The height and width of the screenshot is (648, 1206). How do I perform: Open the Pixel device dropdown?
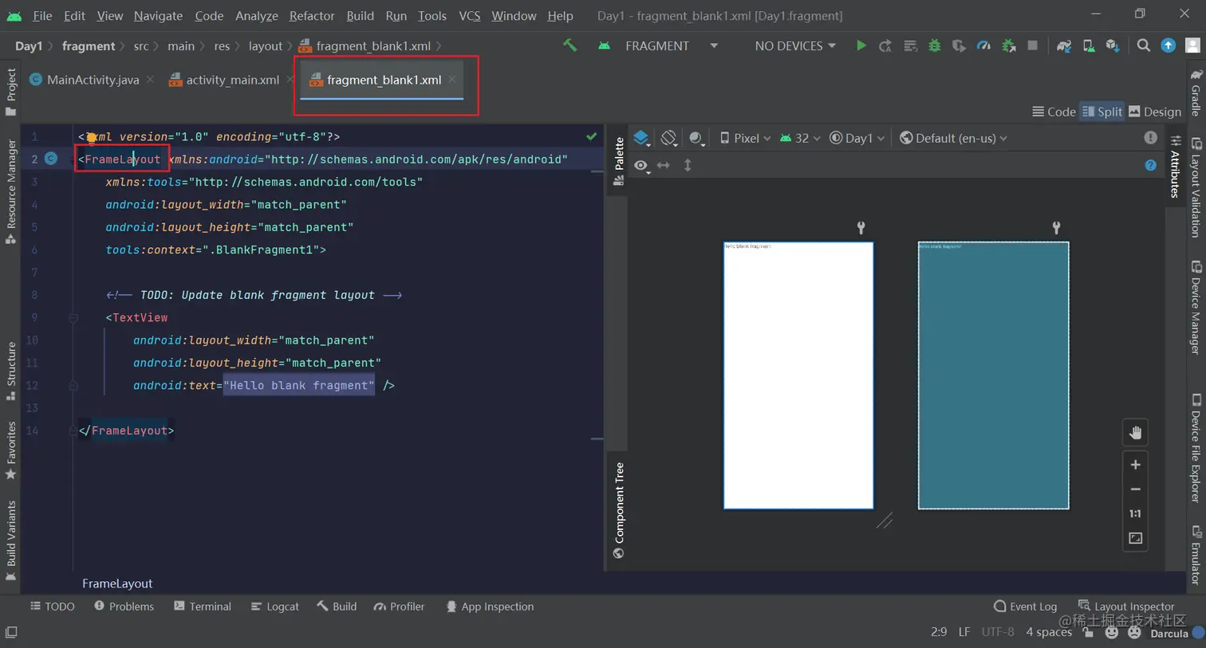745,138
